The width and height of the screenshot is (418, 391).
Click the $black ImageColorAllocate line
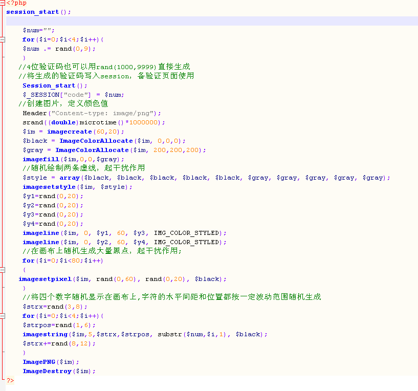(x=104, y=141)
